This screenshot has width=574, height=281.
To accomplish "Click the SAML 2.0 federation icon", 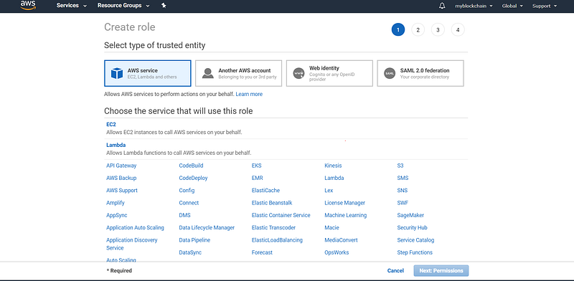I will (x=390, y=73).
